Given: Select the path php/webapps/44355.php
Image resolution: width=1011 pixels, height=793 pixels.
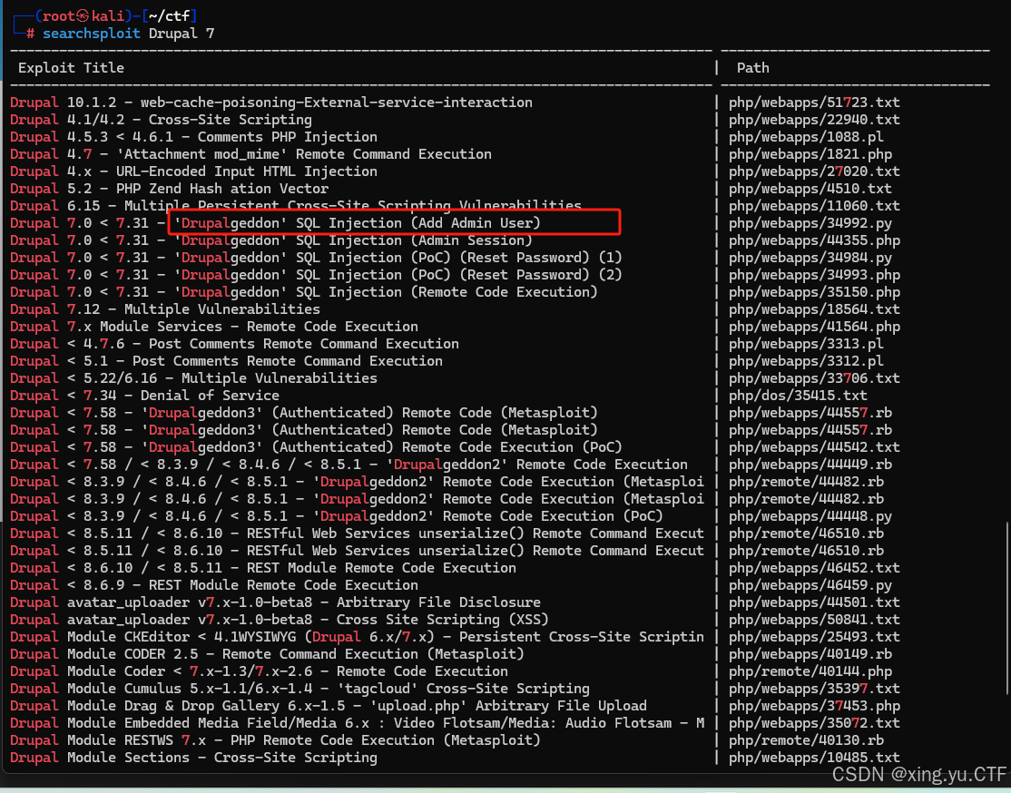Looking at the screenshot, I should coord(814,240).
